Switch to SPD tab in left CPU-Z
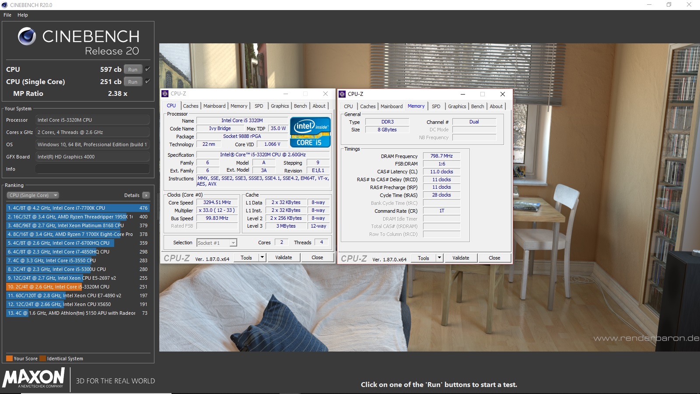Viewport: 700px width, 394px height. coord(259,106)
